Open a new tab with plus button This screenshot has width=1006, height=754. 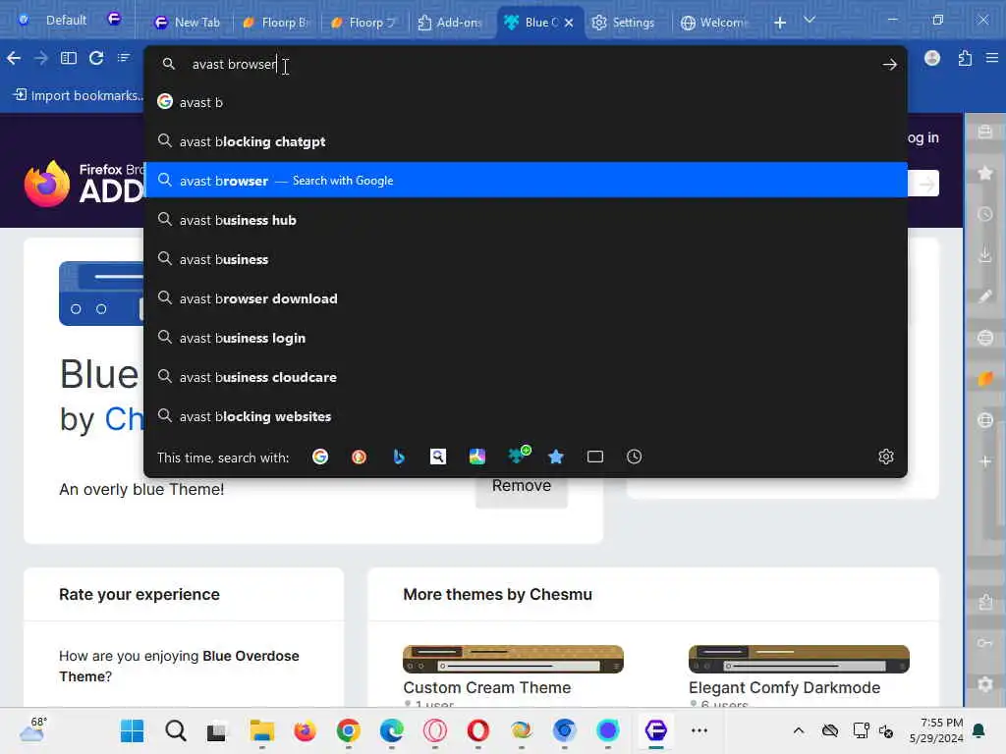click(780, 23)
